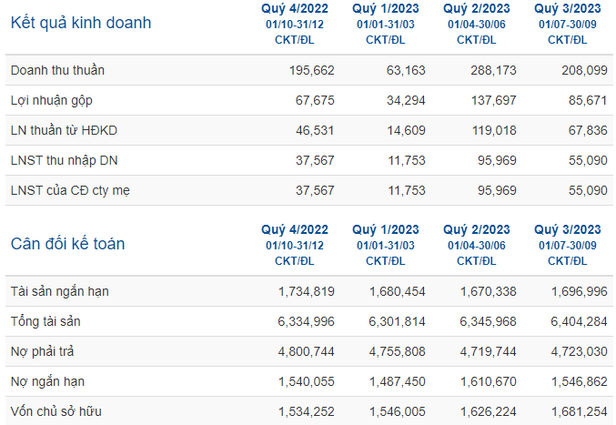Screen dimensions: 616x425
Task: Click the 288,173 revenue value cell
Action: click(493, 70)
